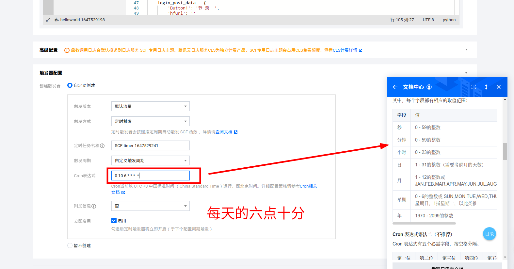Click the expand editor icon beside helloworld
This screenshot has width=514, height=269.
(x=48, y=20)
